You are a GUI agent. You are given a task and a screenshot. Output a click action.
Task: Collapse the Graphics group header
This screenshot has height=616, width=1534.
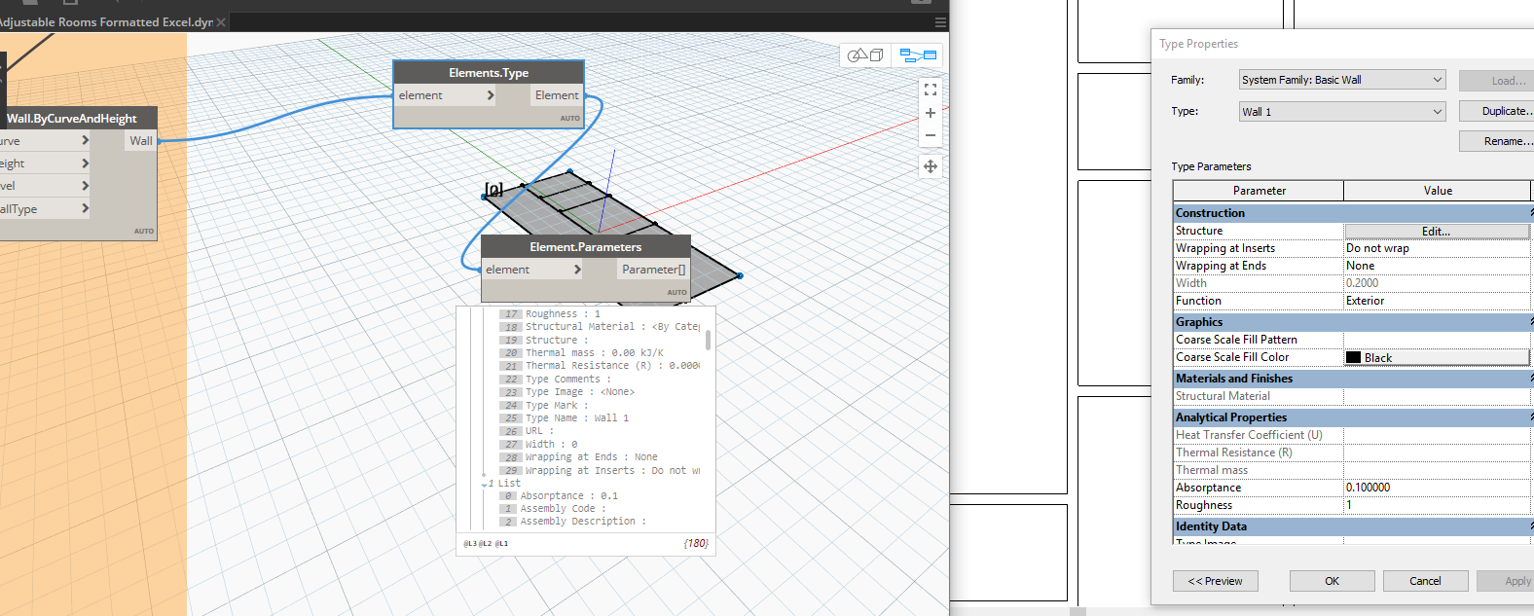click(1353, 322)
